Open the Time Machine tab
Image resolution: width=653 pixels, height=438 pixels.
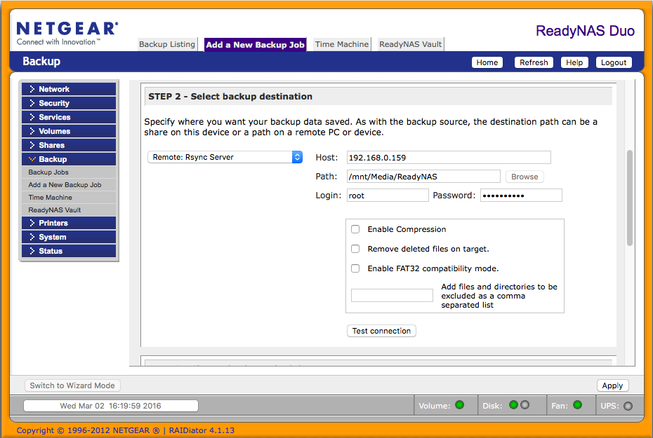(341, 44)
